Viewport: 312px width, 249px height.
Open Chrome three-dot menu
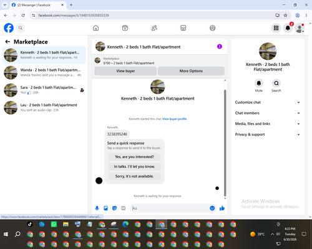[306, 16]
